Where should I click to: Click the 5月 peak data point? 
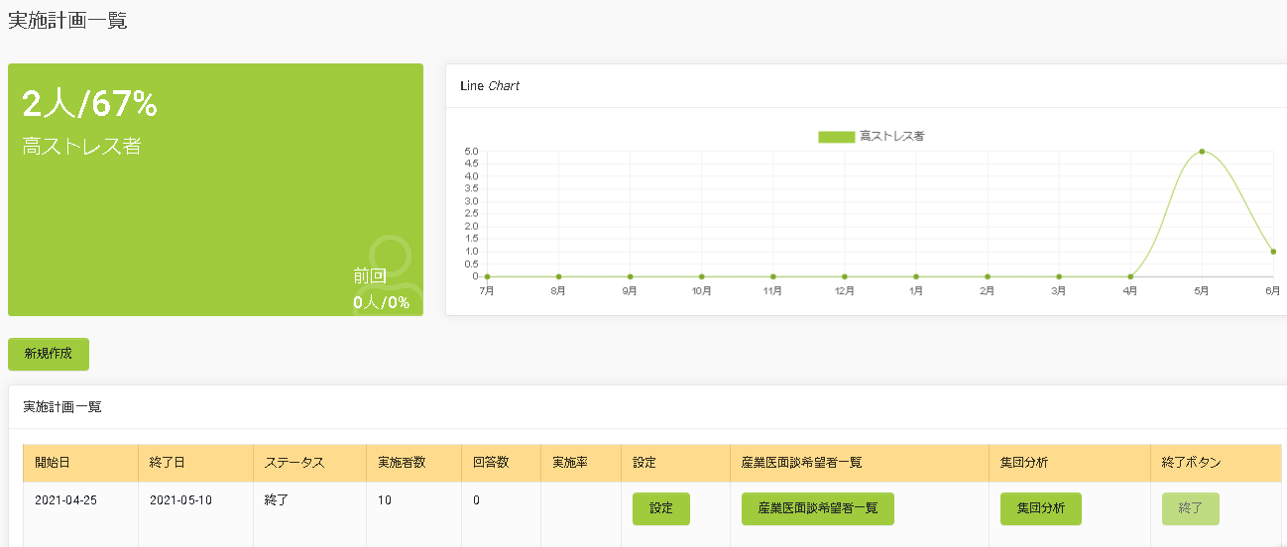point(1202,152)
